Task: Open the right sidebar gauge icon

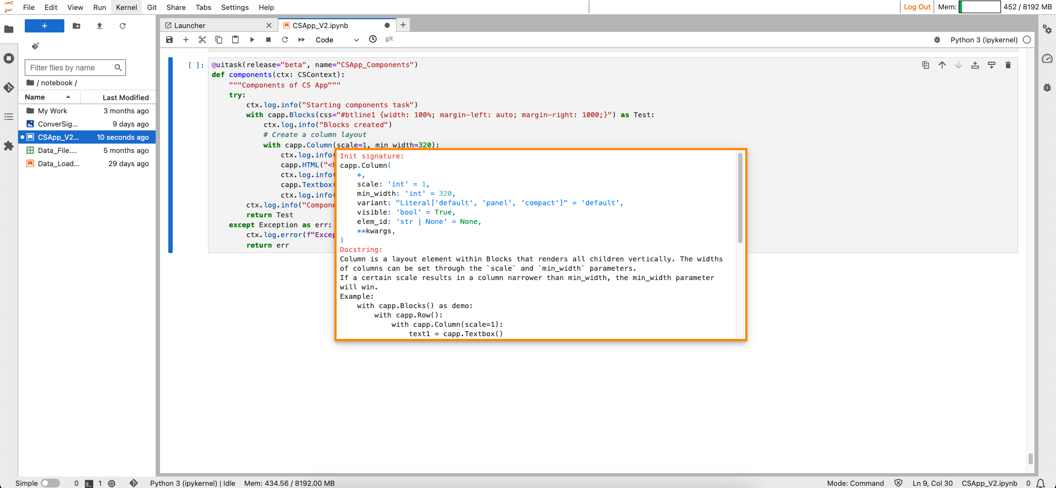Action: pyautogui.click(x=1047, y=58)
